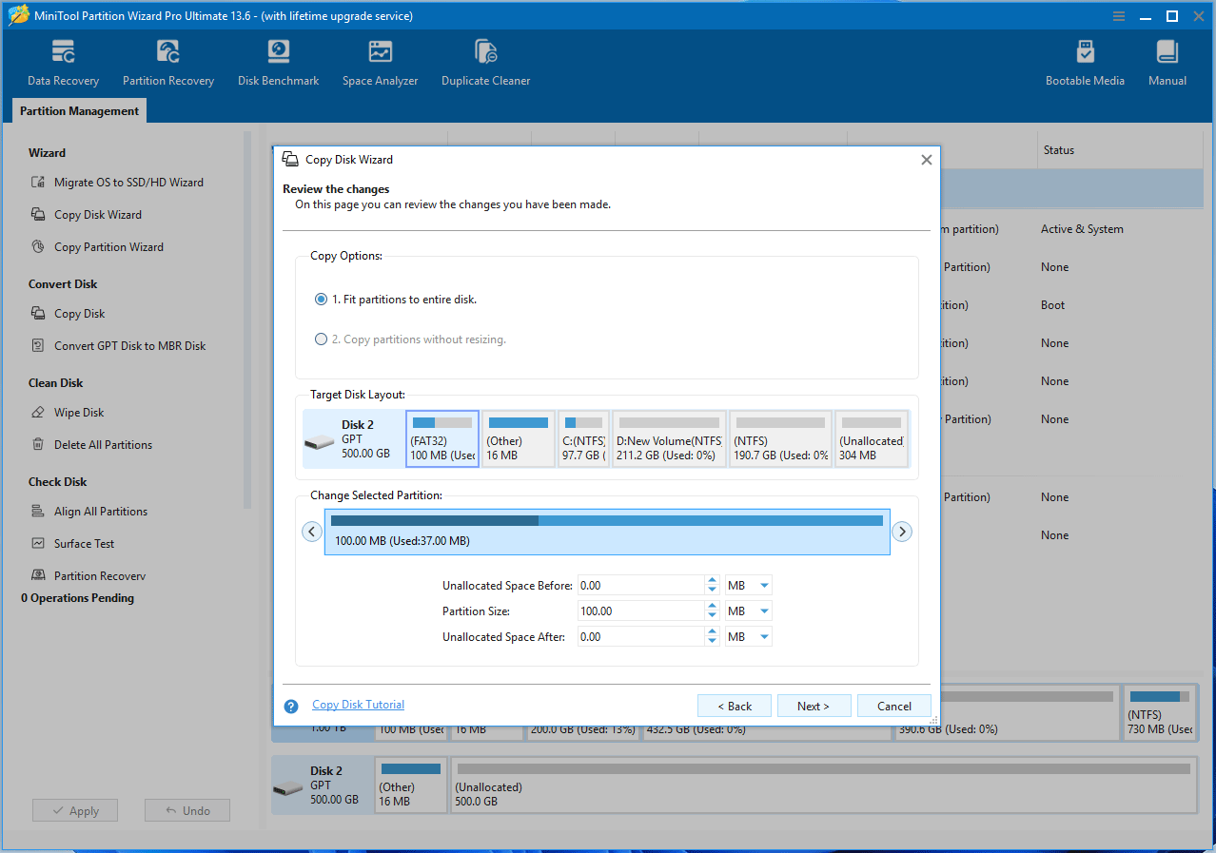
Task: Open the Duplicate Cleaner tool
Action: 485,63
